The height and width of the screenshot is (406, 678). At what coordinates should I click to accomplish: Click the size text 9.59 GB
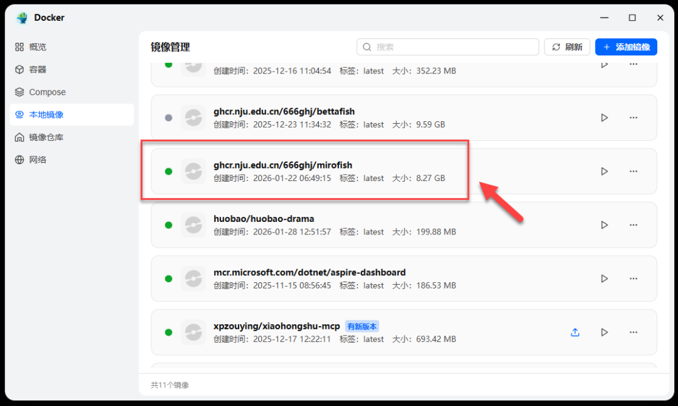click(x=430, y=124)
